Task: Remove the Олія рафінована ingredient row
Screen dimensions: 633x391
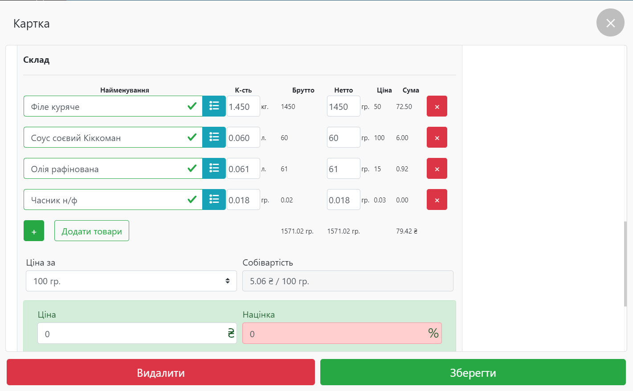Action: [437, 169]
